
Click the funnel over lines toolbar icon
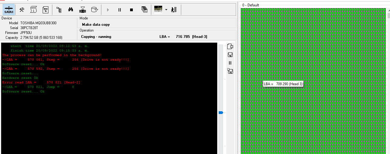tap(83, 10)
